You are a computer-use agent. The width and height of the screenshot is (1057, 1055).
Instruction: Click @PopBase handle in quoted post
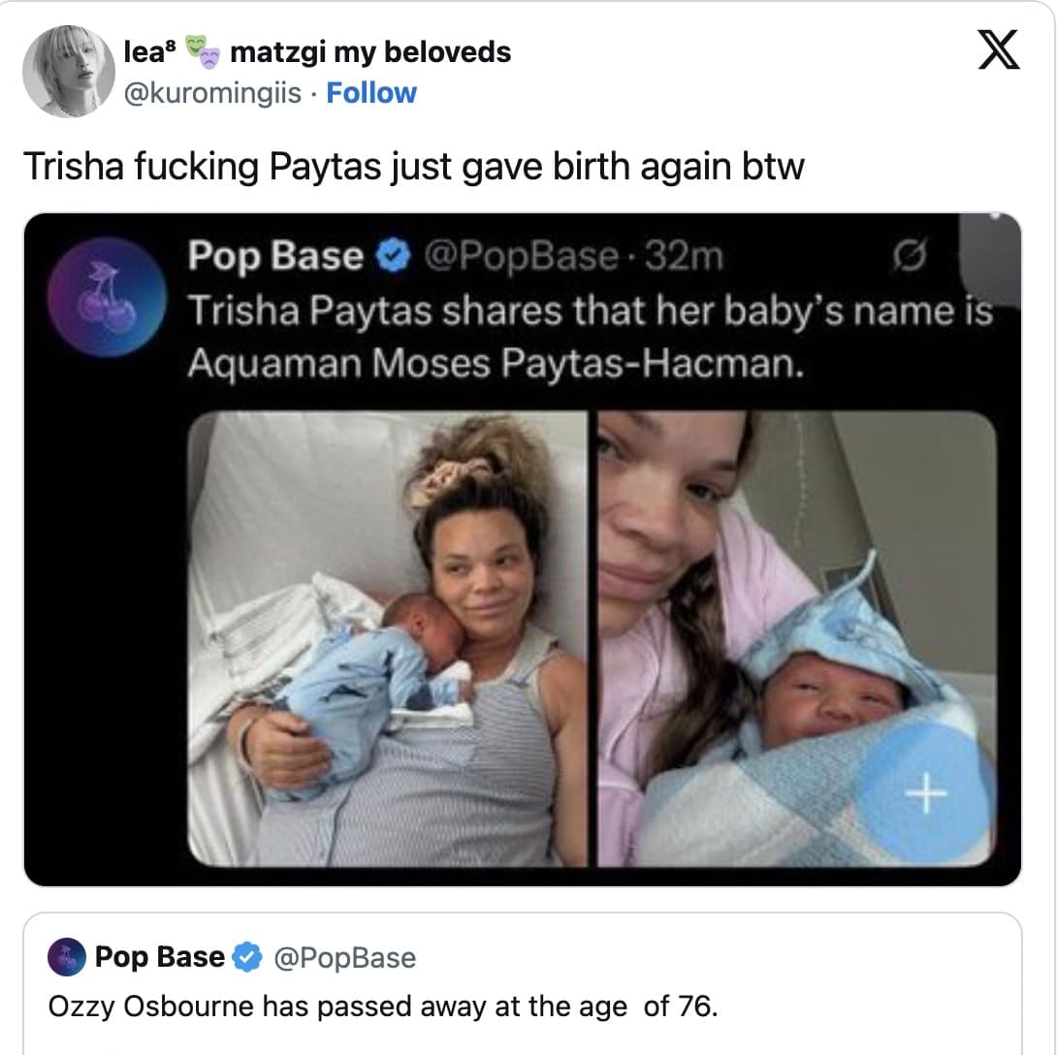point(345,958)
